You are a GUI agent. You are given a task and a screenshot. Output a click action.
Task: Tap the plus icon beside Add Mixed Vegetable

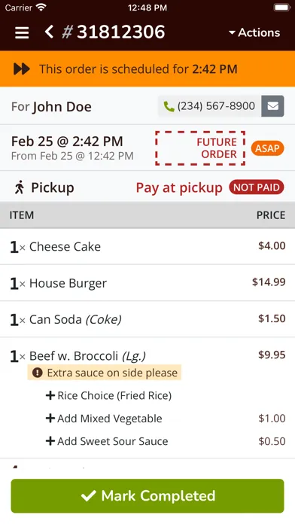point(50,418)
